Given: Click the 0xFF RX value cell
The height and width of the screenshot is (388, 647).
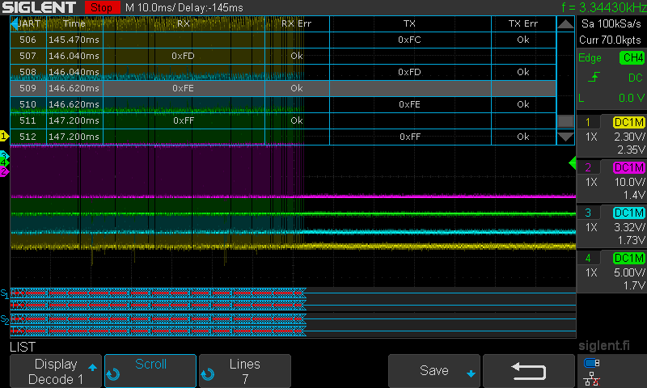Looking at the screenshot, I should 184,120.
